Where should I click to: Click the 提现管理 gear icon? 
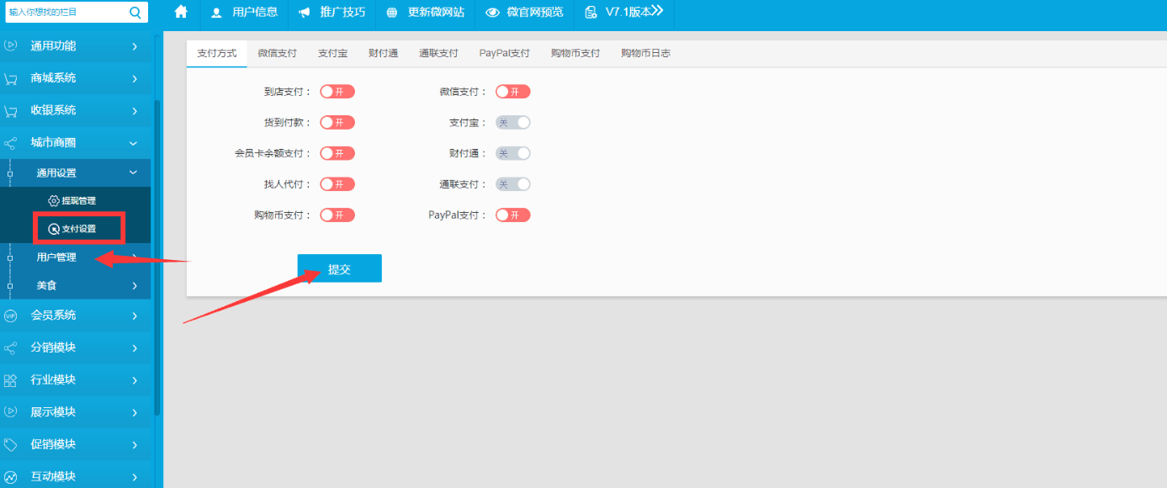pyautogui.click(x=54, y=201)
